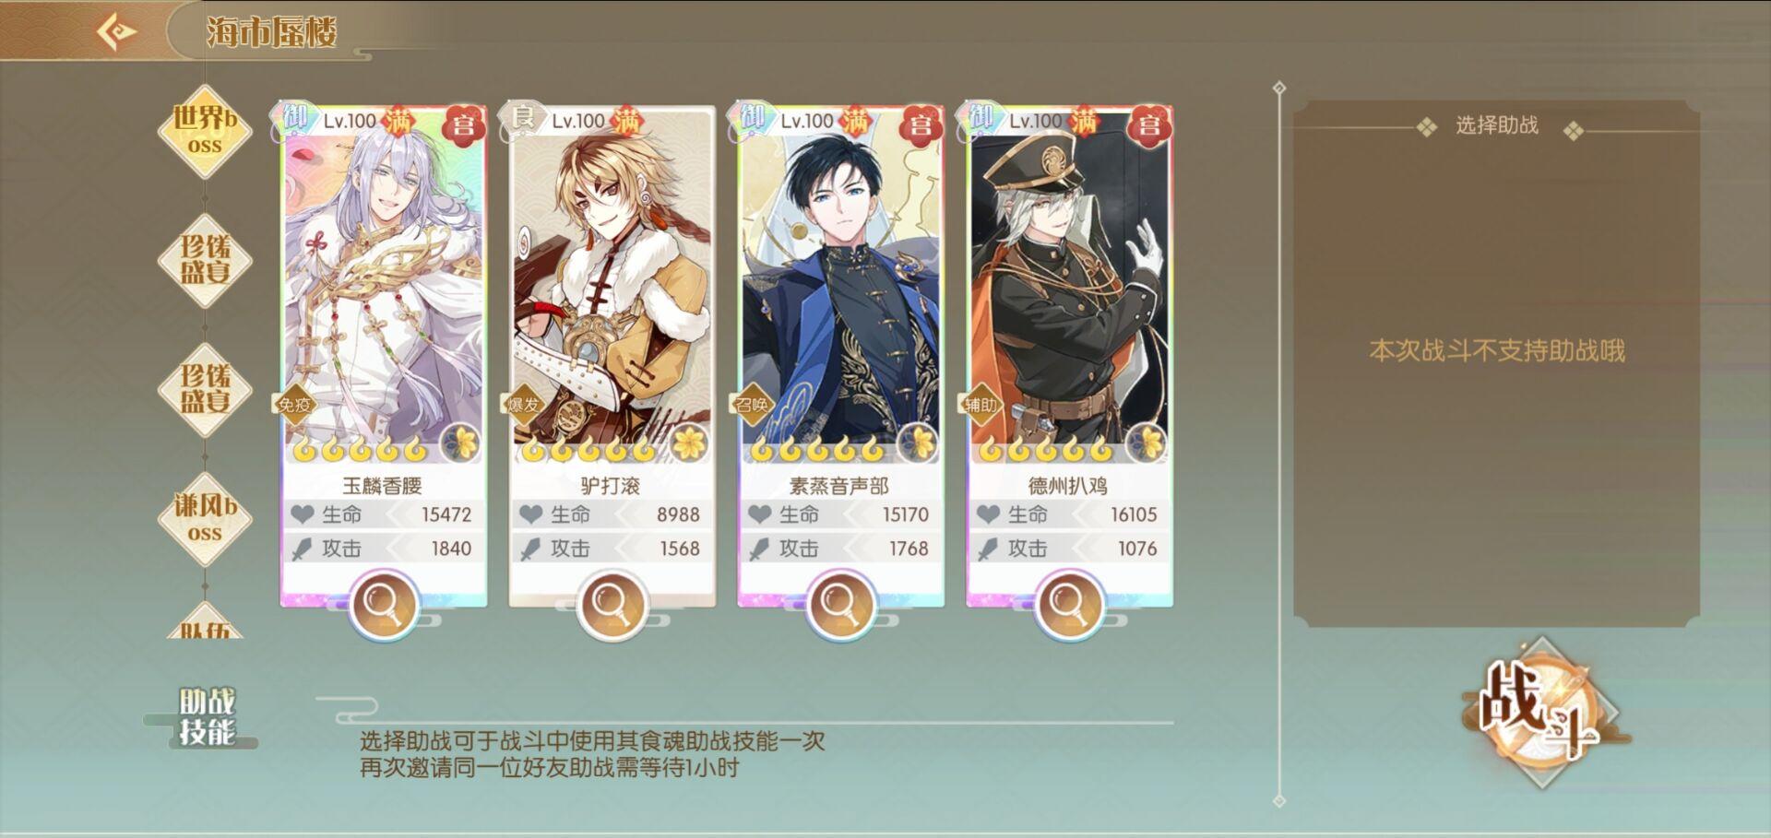This screenshot has width=1771, height=838.
Task: Select the 谦风boss team tab
Action: click(x=205, y=519)
